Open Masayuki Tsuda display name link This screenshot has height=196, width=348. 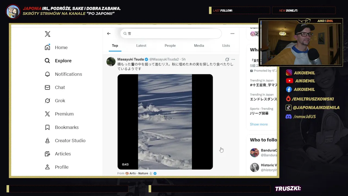(x=130, y=59)
